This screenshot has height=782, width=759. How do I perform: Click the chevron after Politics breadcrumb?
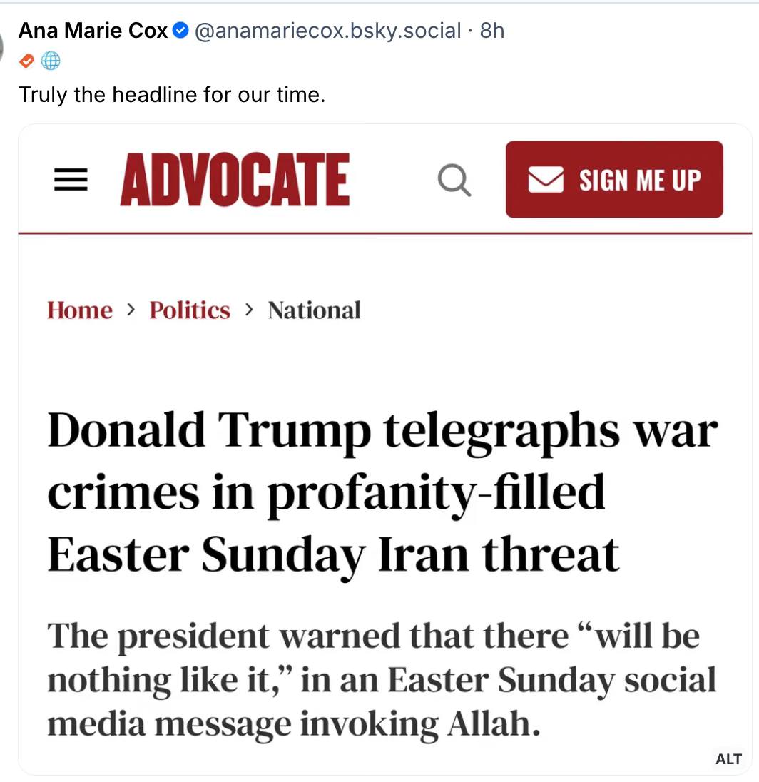pos(249,310)
